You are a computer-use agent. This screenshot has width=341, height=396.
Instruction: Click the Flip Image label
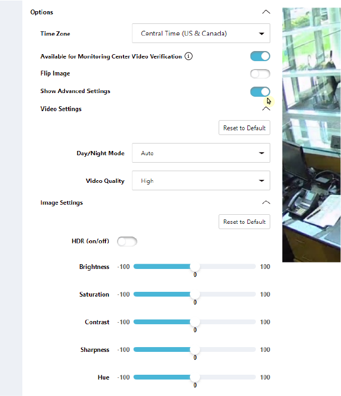(55, 73)
